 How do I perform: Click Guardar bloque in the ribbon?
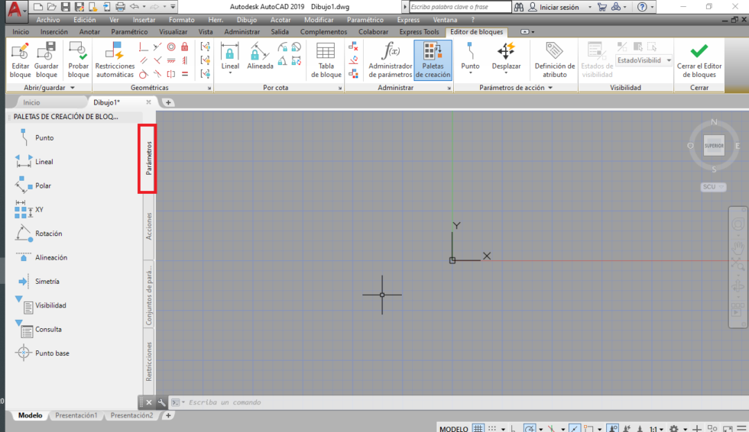coord(47,60)
